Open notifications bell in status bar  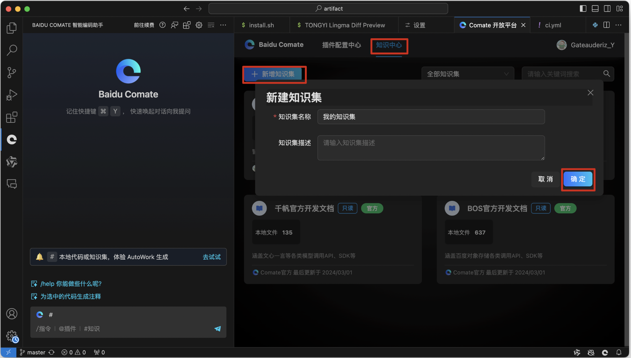click(x=619, y=353)
